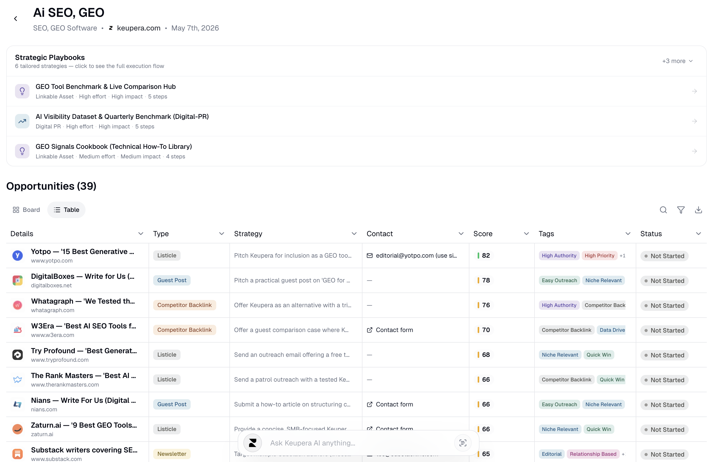This screenshot has width=713, height=462.
Task: Click the High Priority tag on the Yotpo row
Action: pos(599,256)
